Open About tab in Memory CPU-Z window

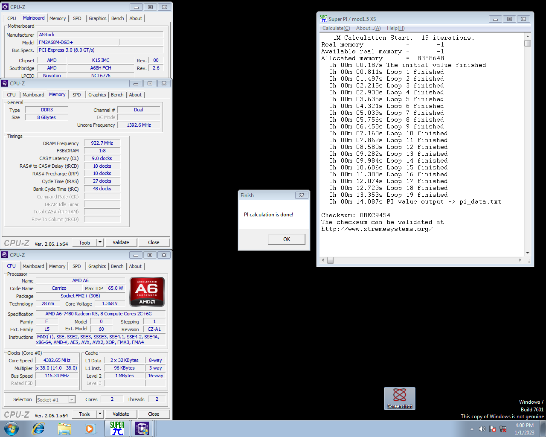[135, 95]
